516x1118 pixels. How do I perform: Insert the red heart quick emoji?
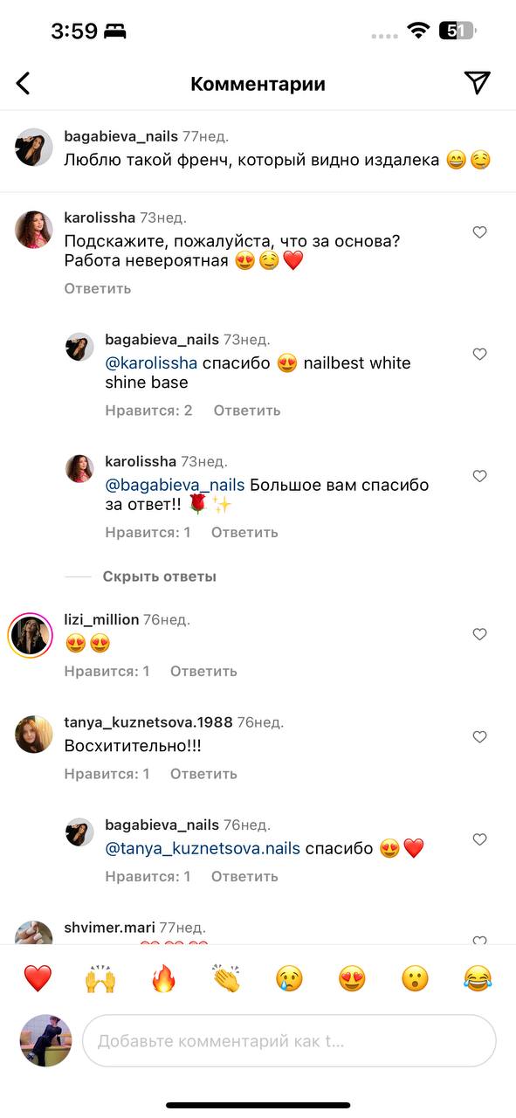click(x=38, y=978)
